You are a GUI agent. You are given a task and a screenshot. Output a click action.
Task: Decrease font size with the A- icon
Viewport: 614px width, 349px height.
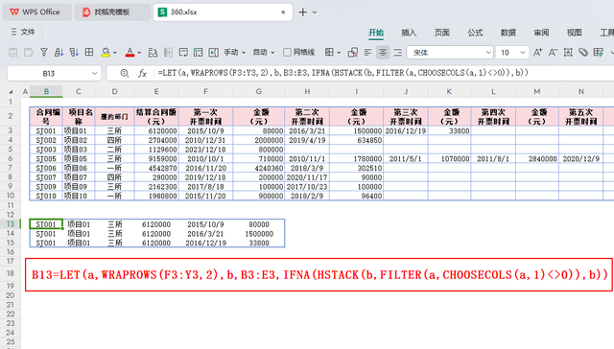(x=553, y=53)
